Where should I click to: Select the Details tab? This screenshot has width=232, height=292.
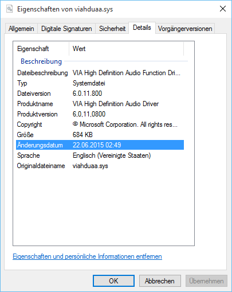[x=142, y=28]
